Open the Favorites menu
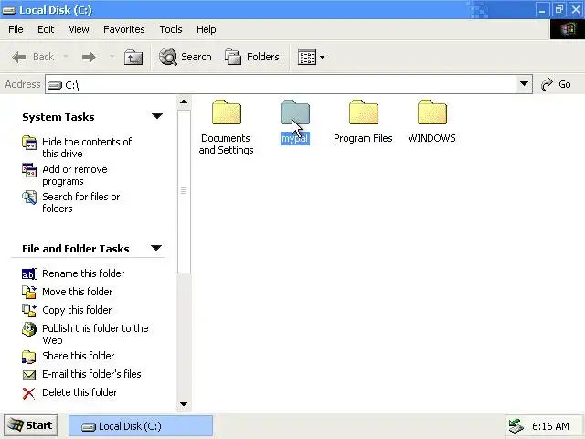The height and width of the screenshot is (439, 585). coord(124,29)
